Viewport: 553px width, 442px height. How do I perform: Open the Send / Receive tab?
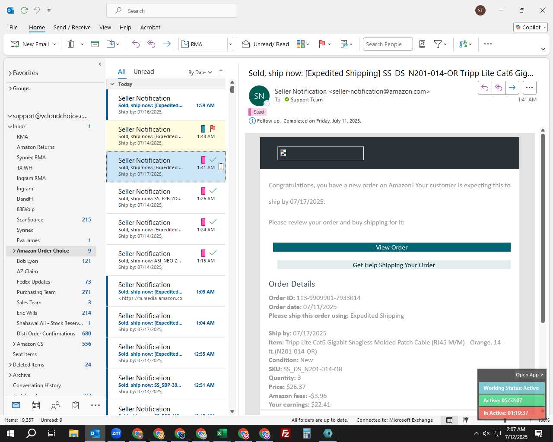pos(72,27)
